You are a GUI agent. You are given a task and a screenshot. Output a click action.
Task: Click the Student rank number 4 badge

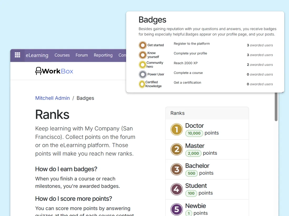tap(177, 189)
